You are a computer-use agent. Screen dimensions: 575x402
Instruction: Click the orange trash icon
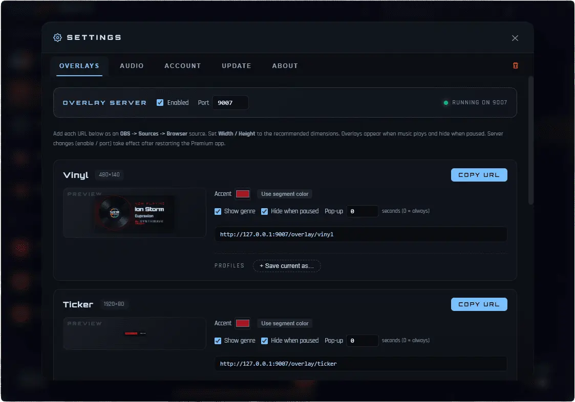[x=515, y=65]
